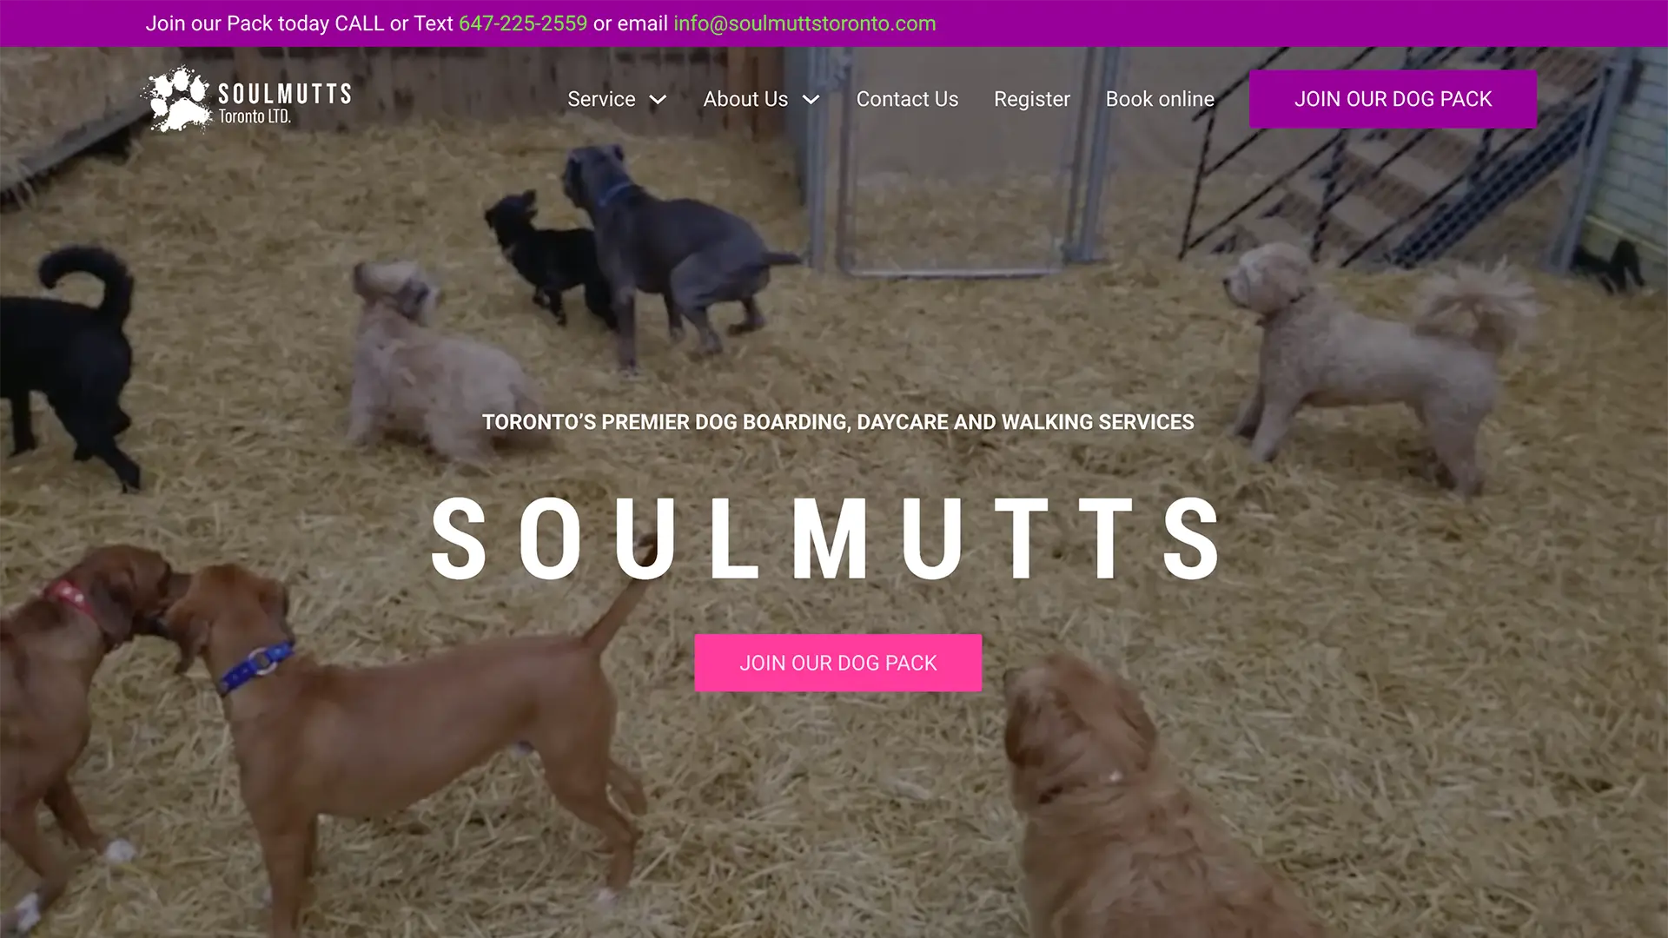The image size is (1668, 938).
Task: Click the purple JOIN OUR DOG PACK button
Action: click(x=1393, y=99)
